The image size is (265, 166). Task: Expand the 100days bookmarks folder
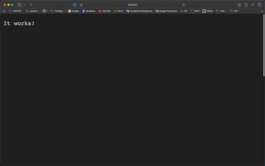58,11
